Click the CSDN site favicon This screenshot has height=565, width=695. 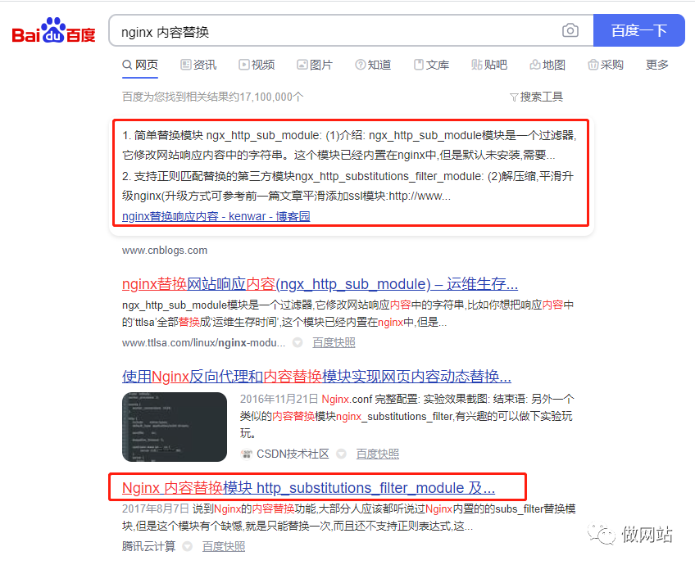click(246, 454)
